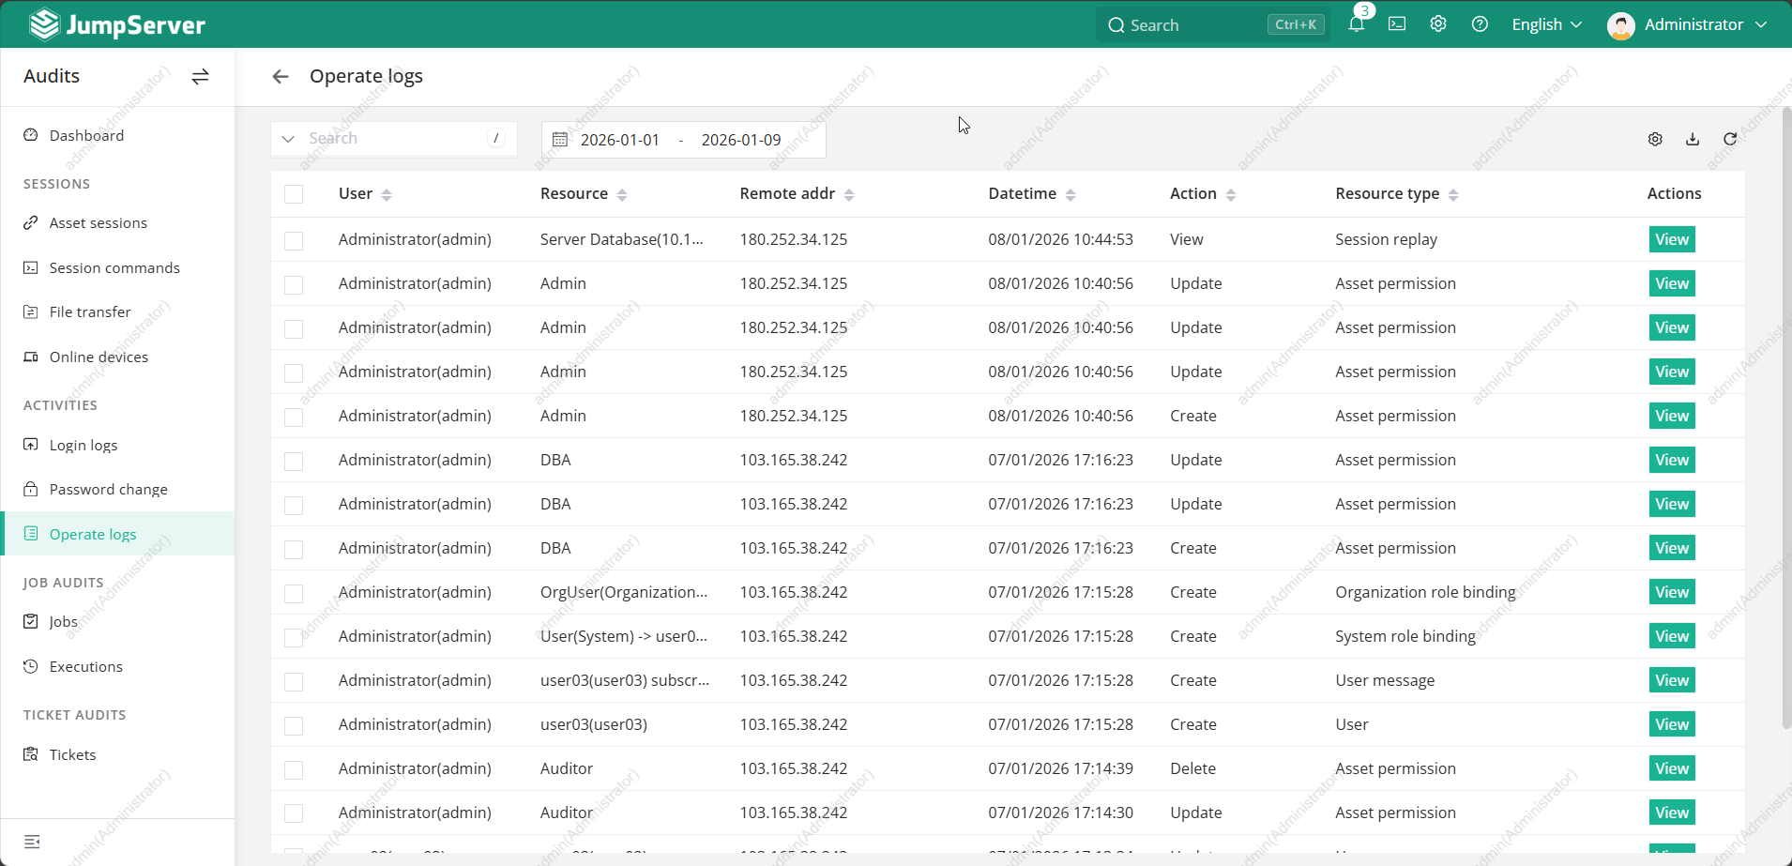Go back using the left arrow icon

point(280,76)
